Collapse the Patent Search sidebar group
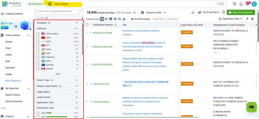The width and height of the screenshot is (259, 119). [28, 35]
